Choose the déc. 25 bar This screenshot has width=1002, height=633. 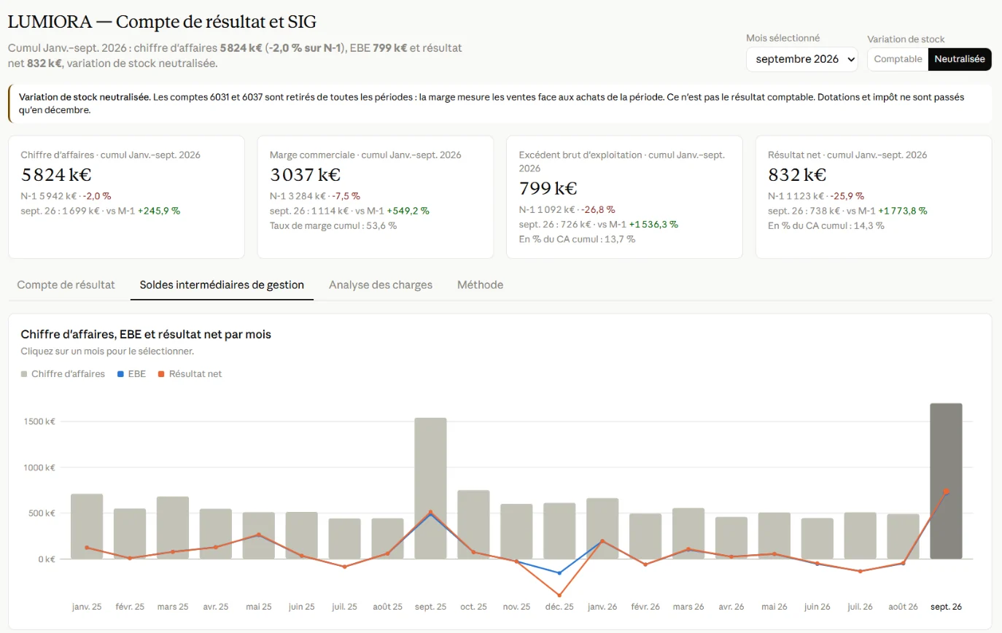coord(559,531)
